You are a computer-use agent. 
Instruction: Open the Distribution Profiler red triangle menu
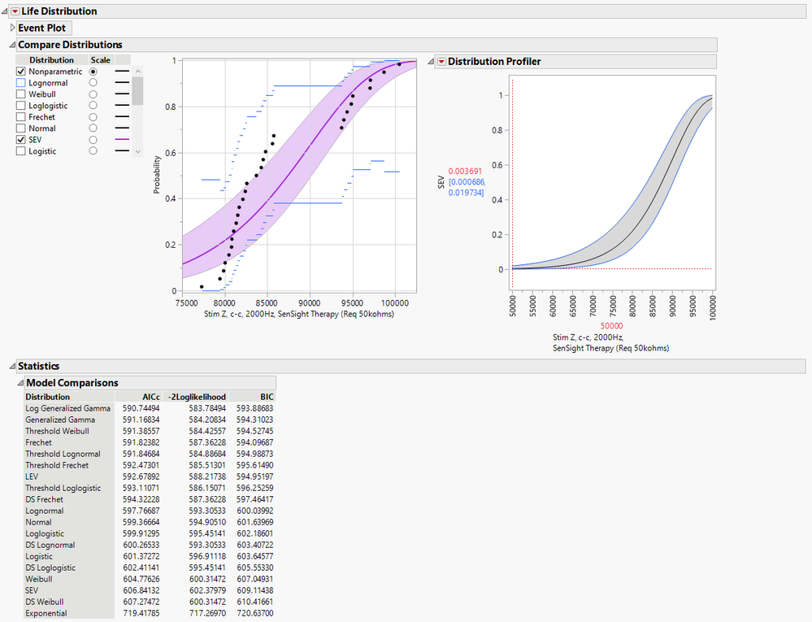pyautogui.click(x=441, y=61)
